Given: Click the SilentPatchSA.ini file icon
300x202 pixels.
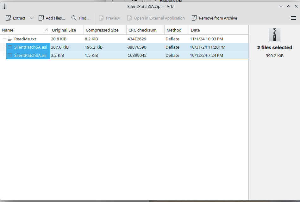Looking at the screenshot, I should point(10,55).
